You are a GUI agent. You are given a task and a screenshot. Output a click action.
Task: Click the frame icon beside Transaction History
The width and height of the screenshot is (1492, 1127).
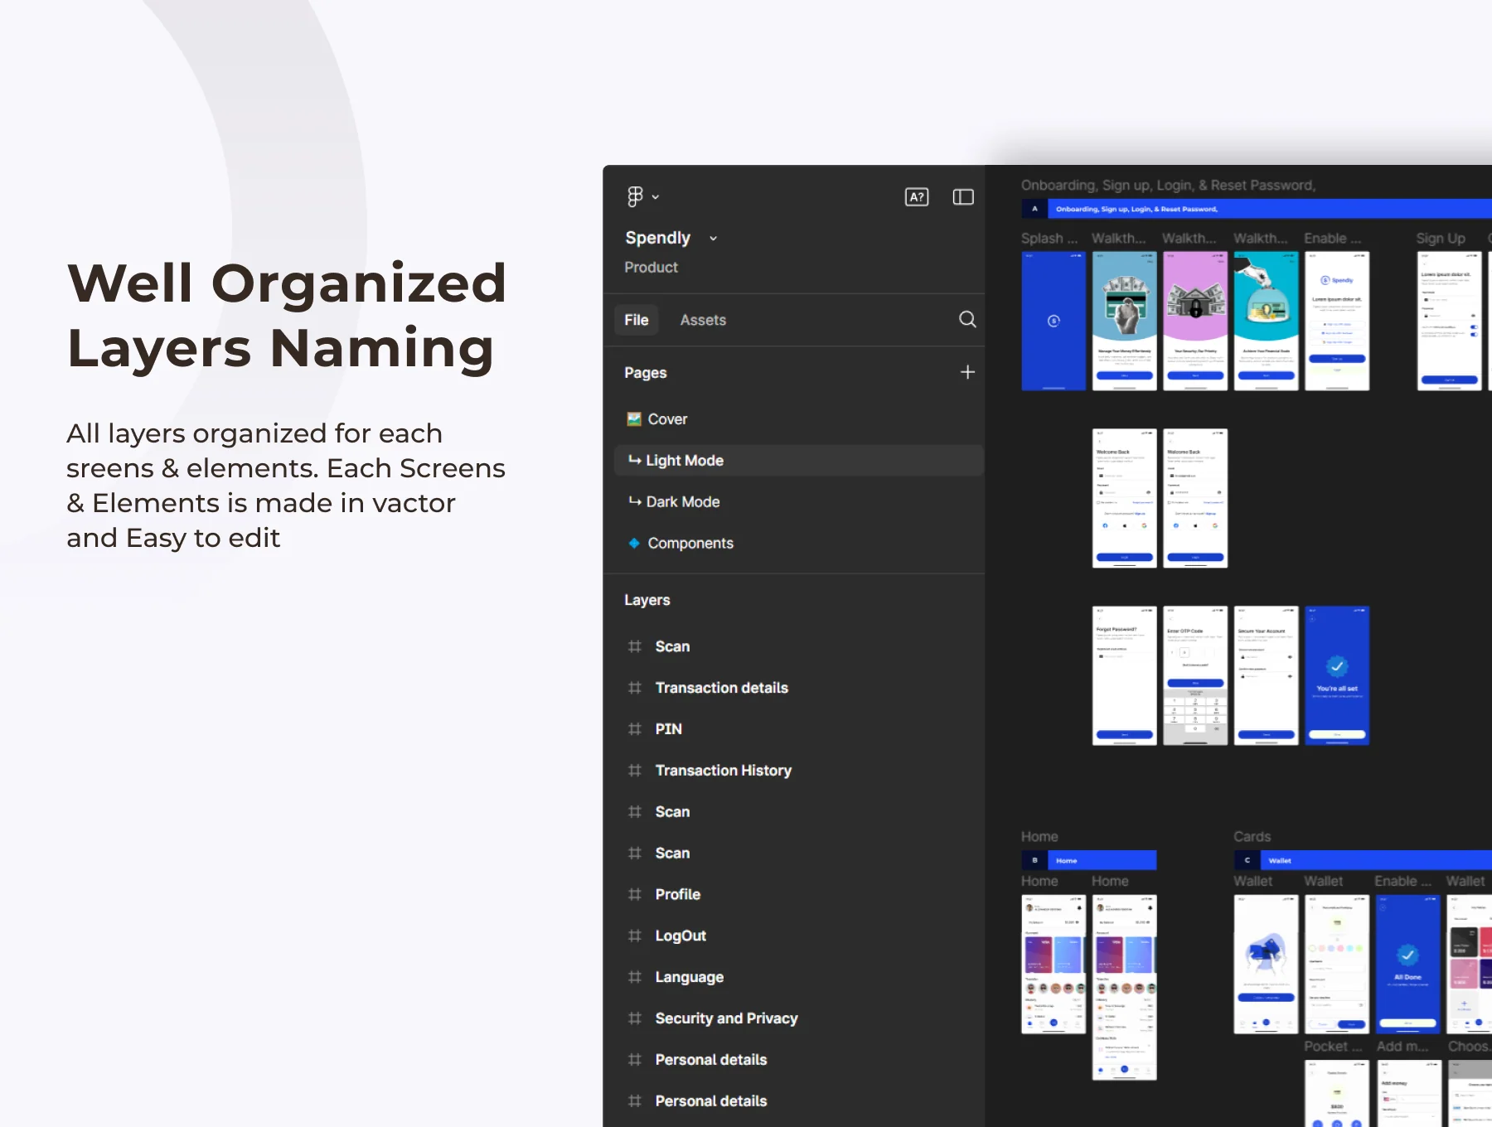click(x=635, y=771)
